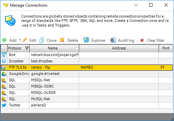Click the Edit pencil icon
Viewport: 174px width, 121px height.
[24, 40]
